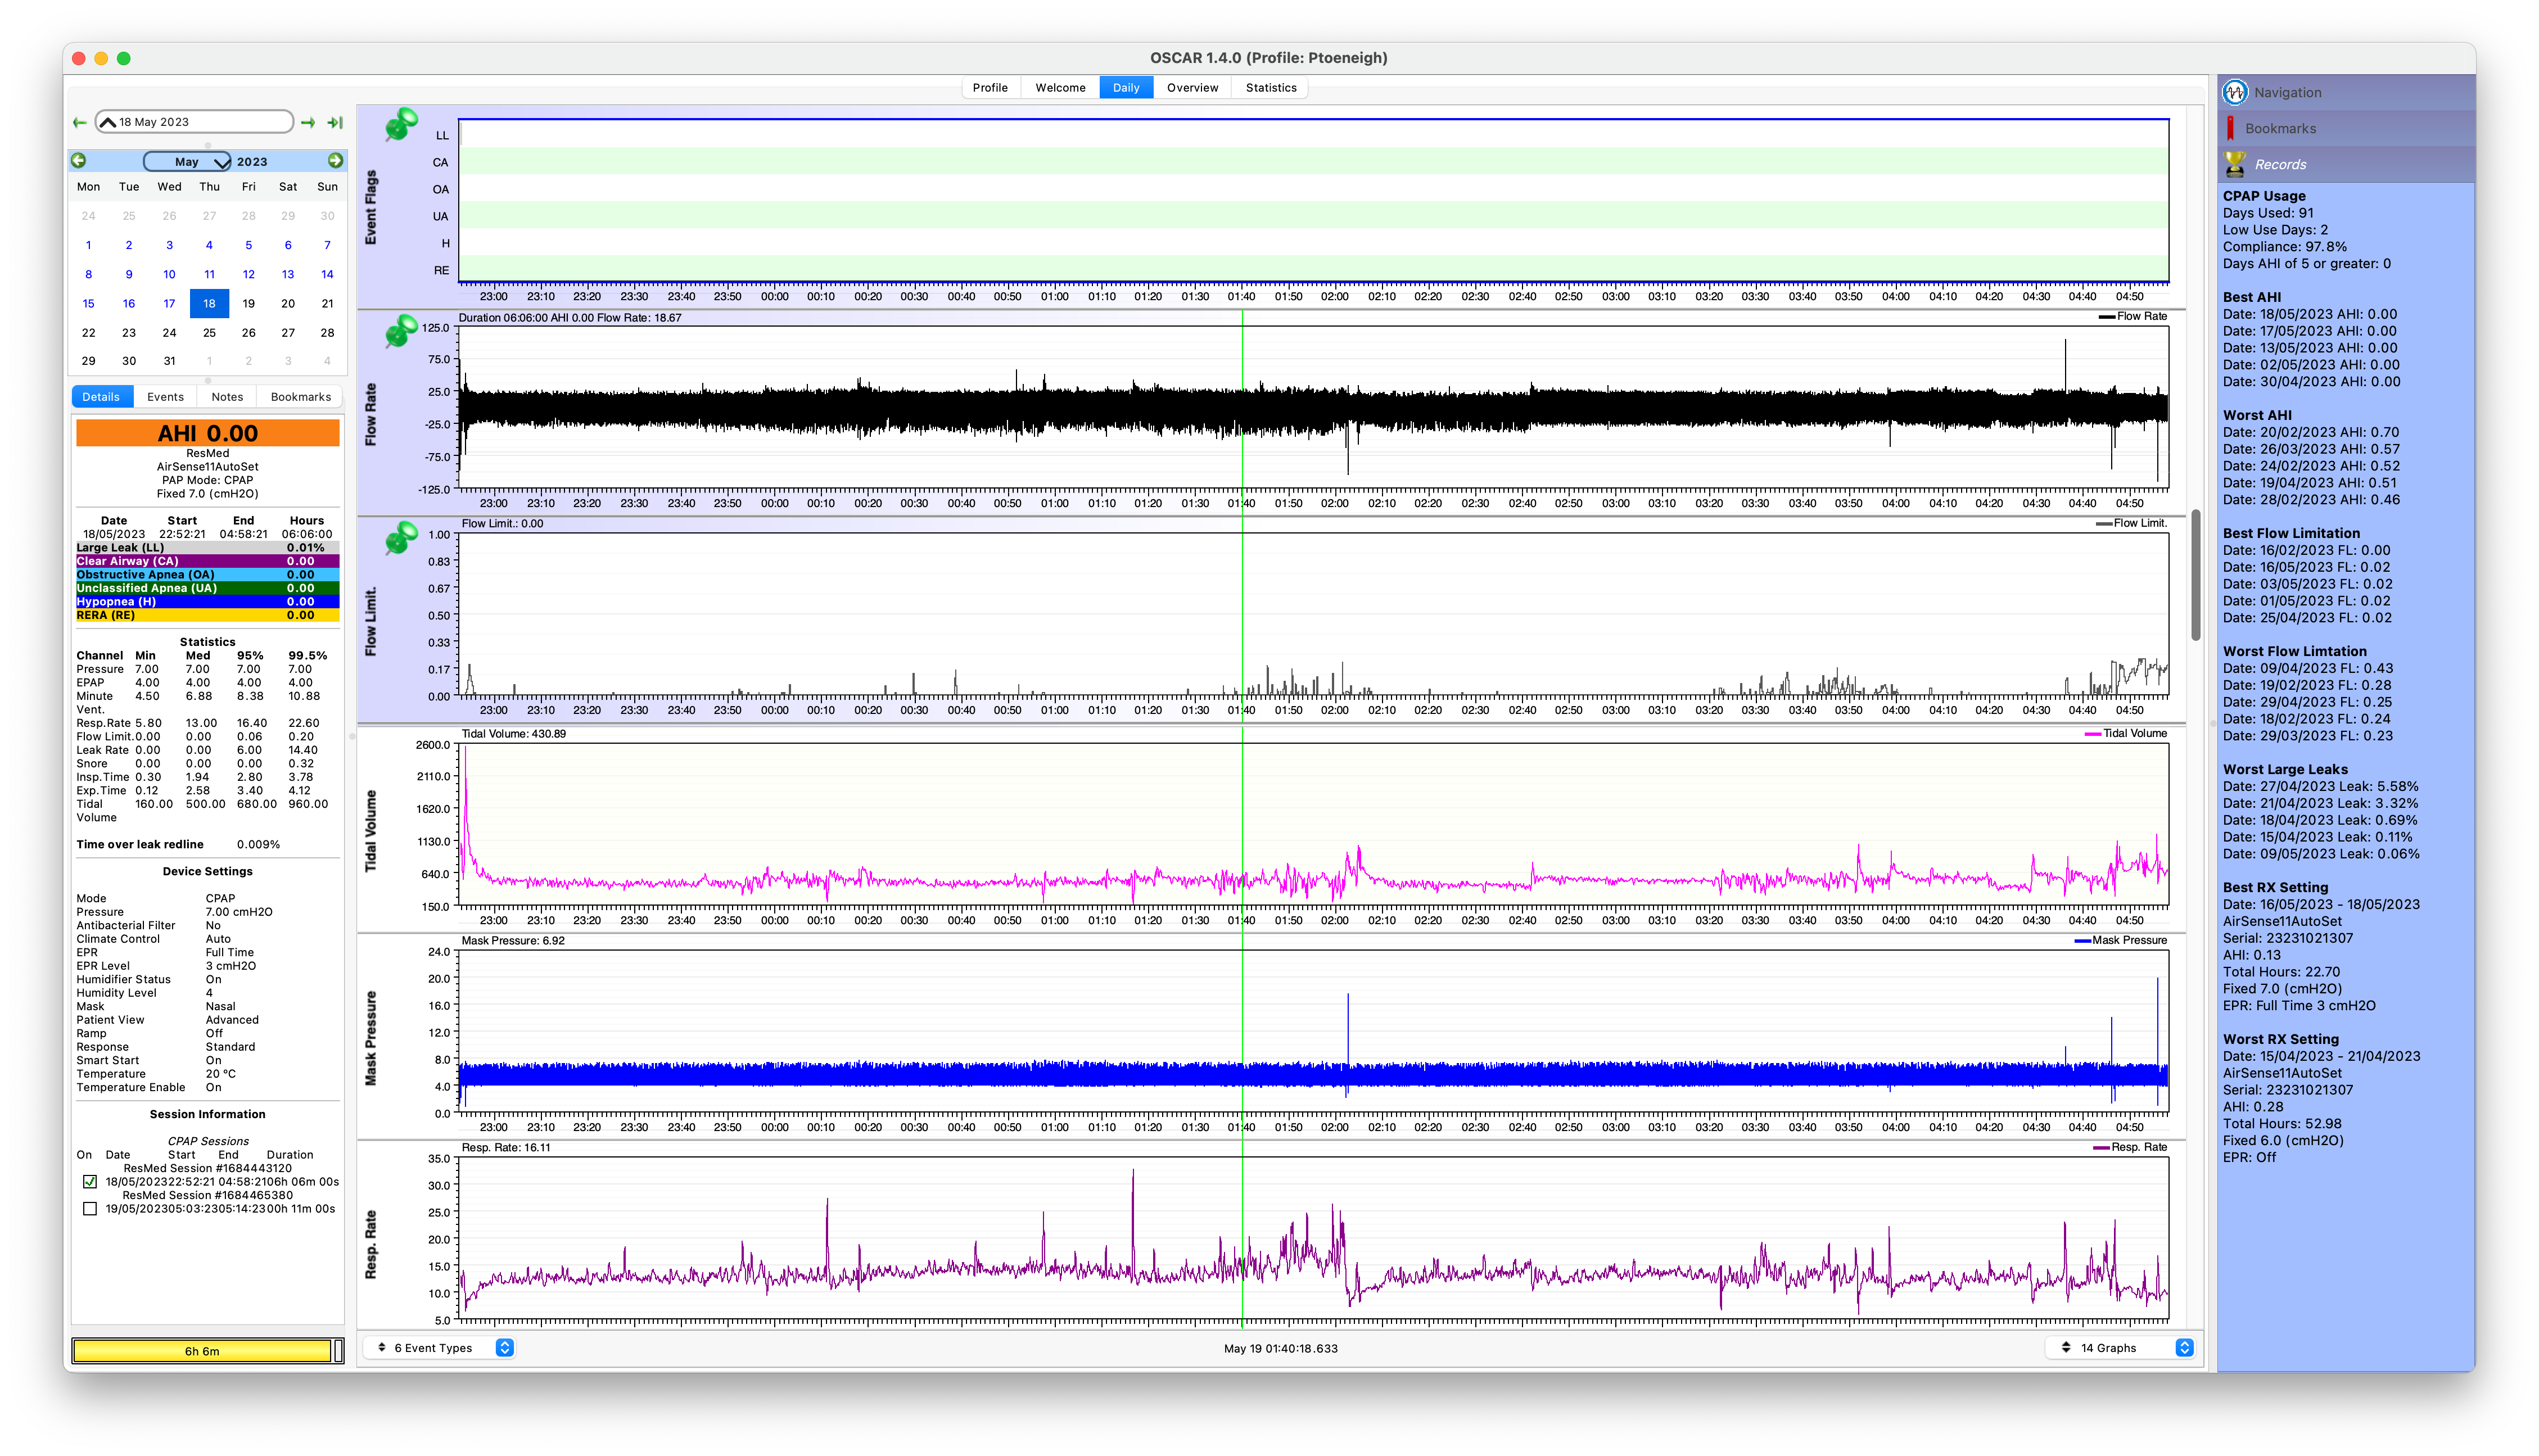Switch to the Statistics tab

click(1270, 88)
